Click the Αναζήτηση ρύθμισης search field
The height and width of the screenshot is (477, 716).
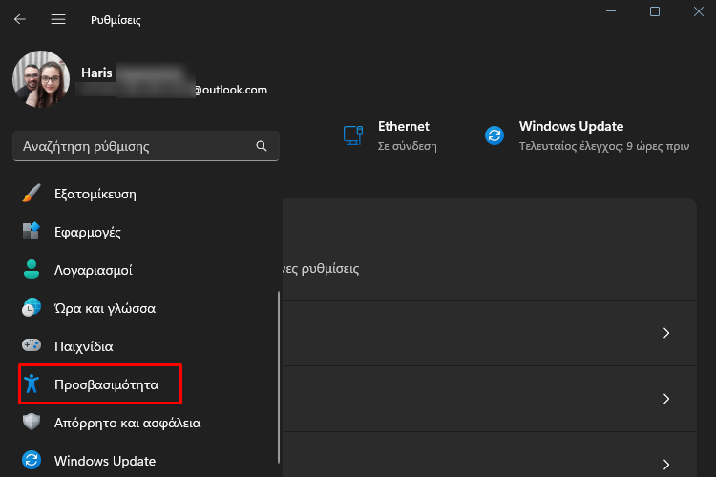(x=134, y=147)
